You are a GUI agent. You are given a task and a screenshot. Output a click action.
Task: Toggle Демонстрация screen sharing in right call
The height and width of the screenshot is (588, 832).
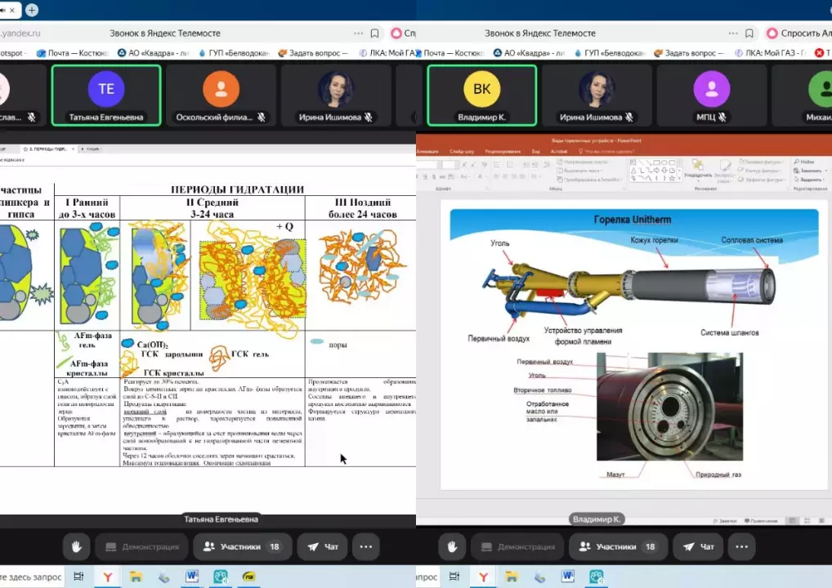click(x=517, y=546)
